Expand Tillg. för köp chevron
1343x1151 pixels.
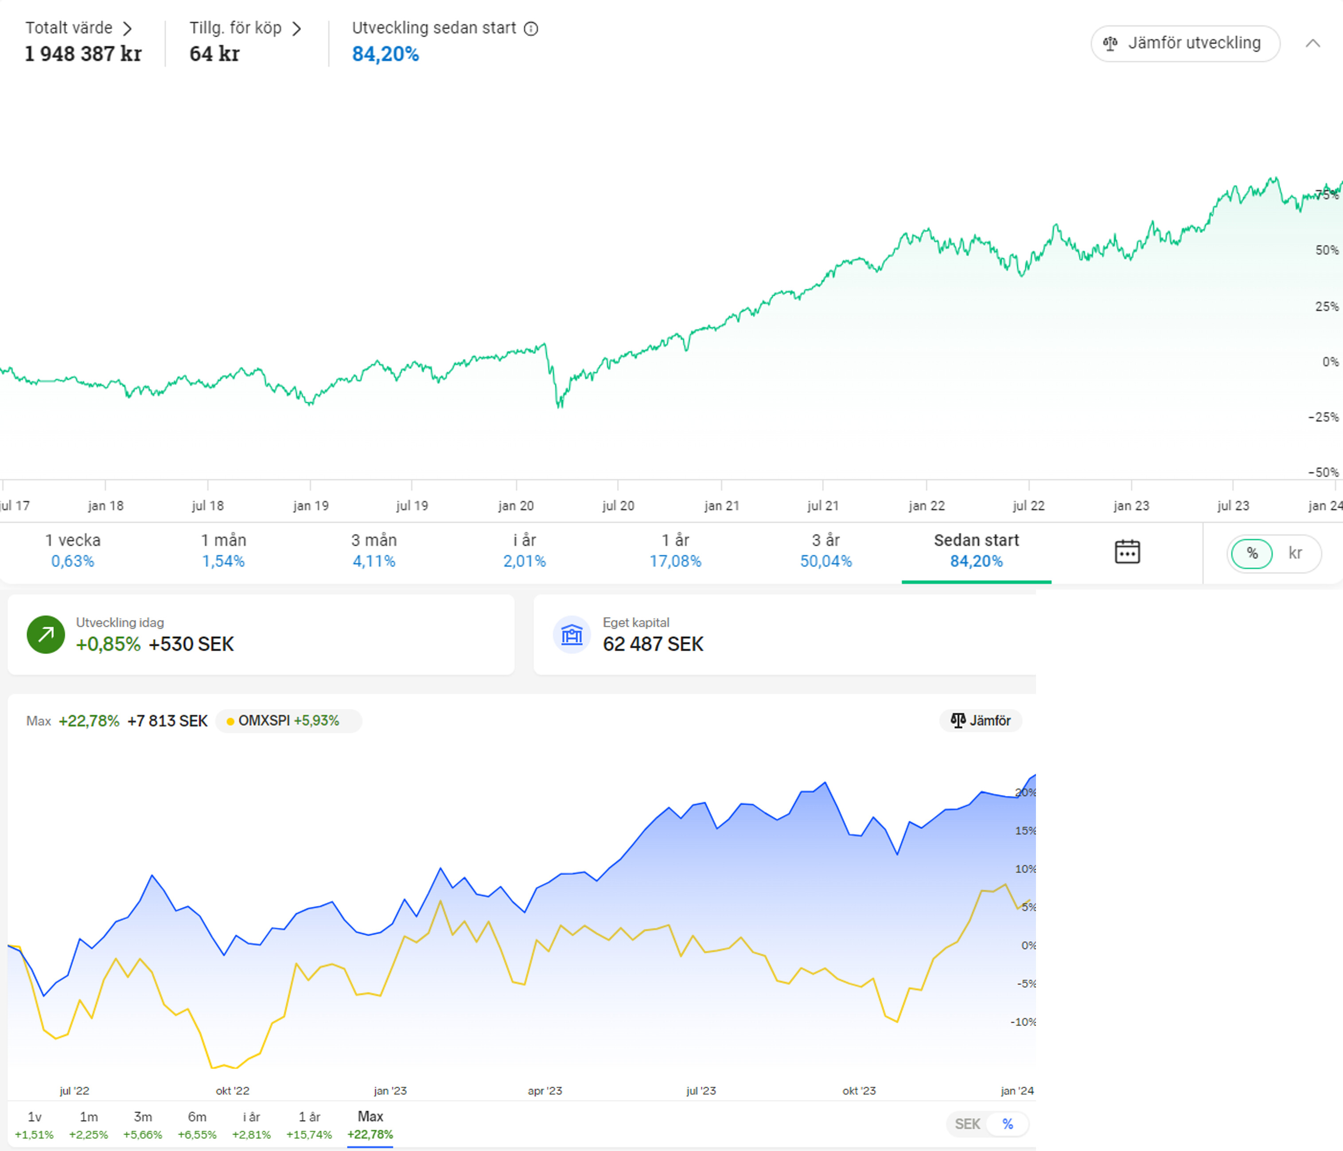pos(296,28)
